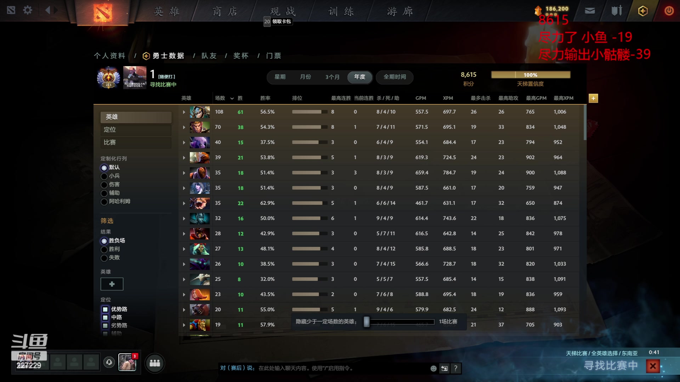The width and height of the screenshot is (680, 382).
Task: Select the 小兵 radio option
Action: [x=104, y=176]
